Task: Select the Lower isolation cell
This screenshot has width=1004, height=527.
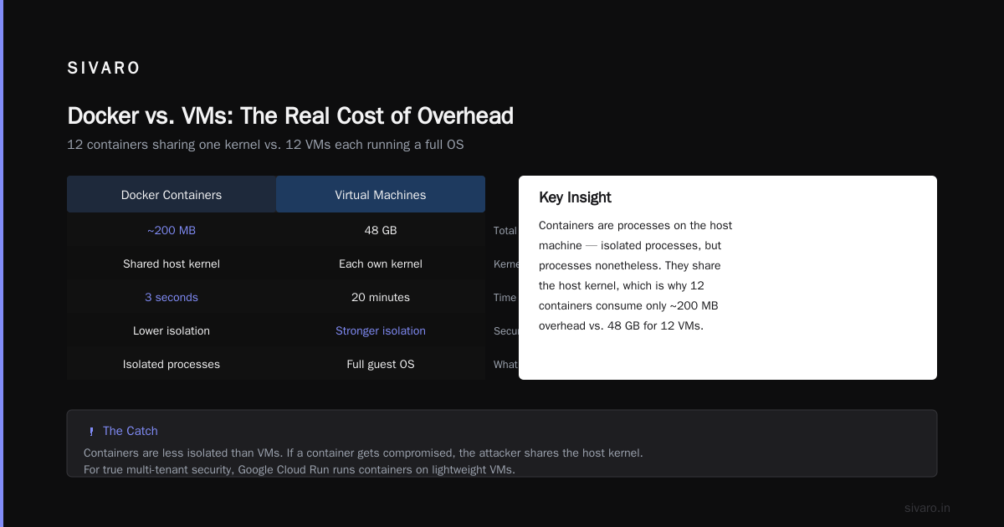Action: coord(172,330)
